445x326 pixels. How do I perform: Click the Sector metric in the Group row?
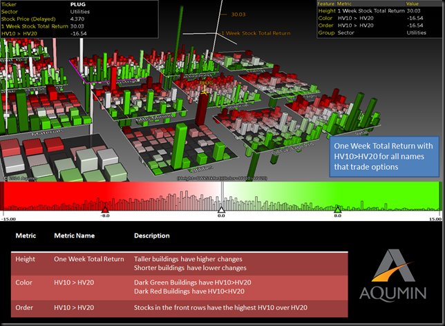[346, 32]
